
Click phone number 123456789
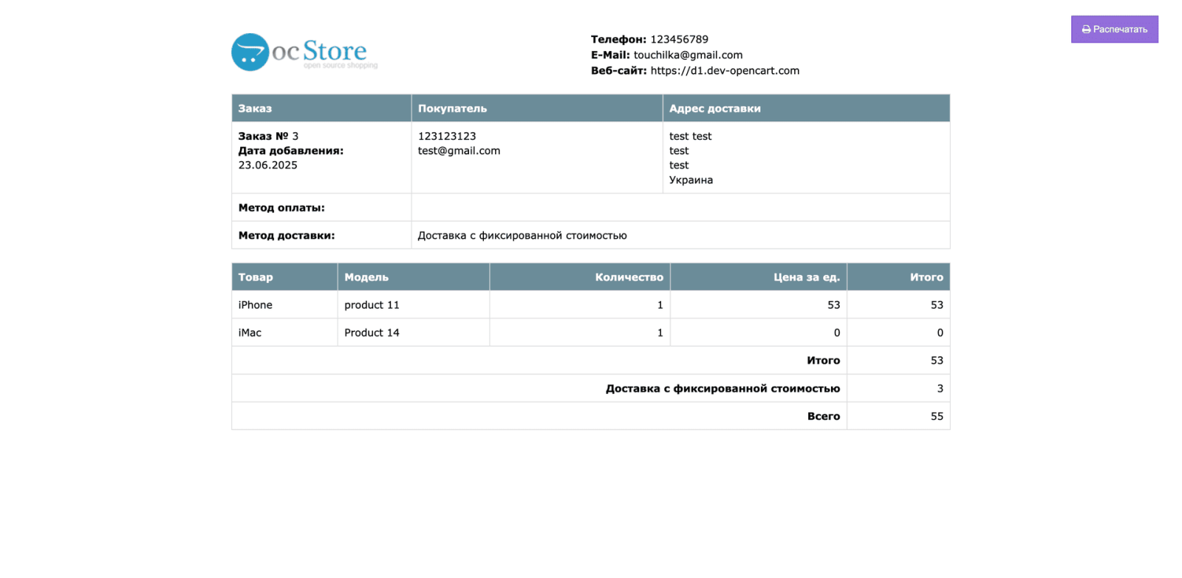pos(679,39)
